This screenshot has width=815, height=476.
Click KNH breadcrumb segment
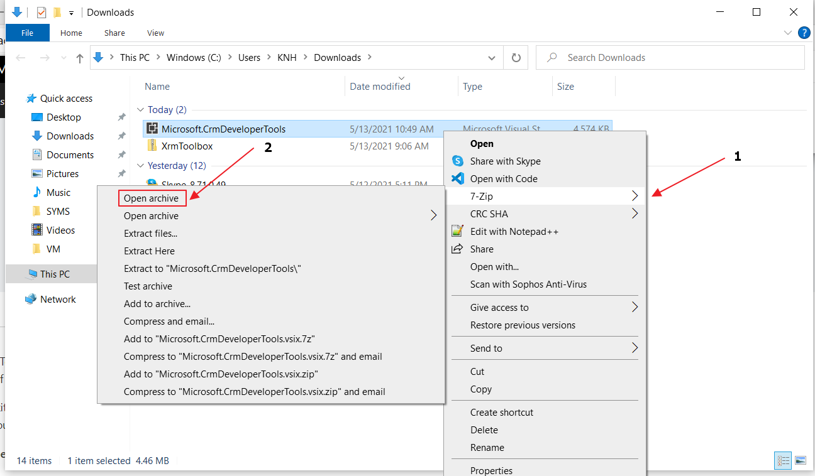click(x=287, y=58)
